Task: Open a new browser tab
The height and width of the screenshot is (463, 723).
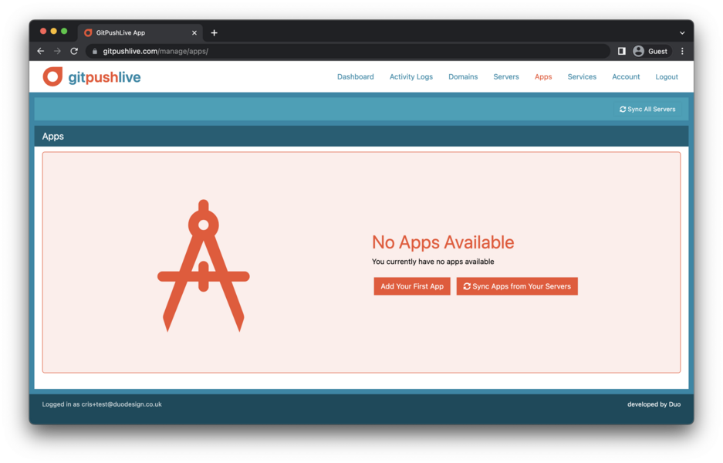Action: [x=214, y=32]
